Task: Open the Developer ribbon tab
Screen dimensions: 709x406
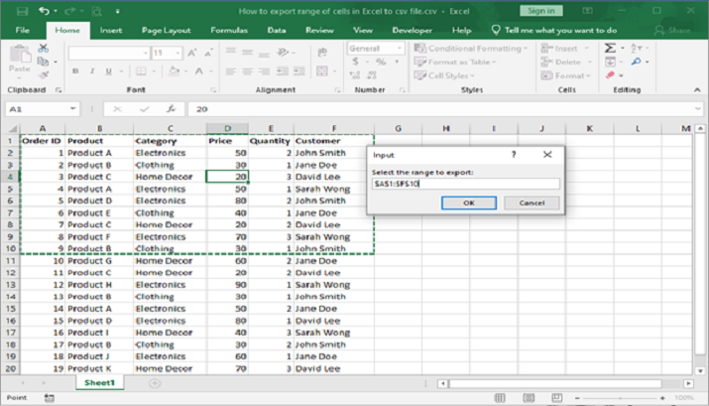Action: pyautogui.click(x=412, y=30)
